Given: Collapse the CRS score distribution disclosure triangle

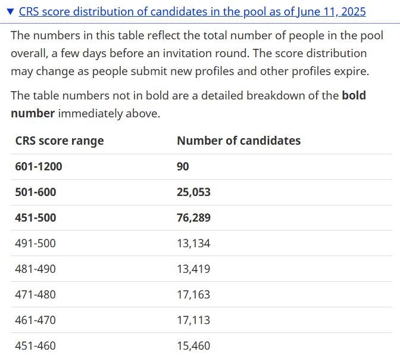Looking at the screenshot, I should coord(10,12).
